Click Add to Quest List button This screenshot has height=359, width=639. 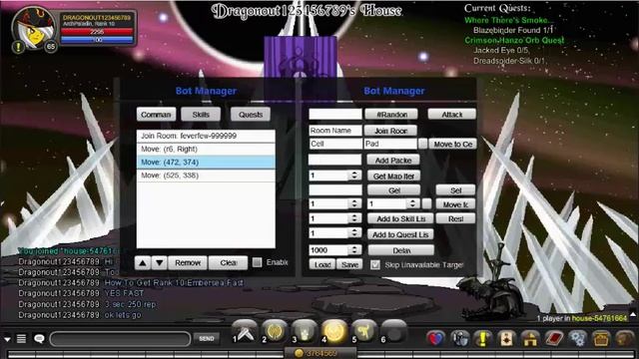coord(401,234)
